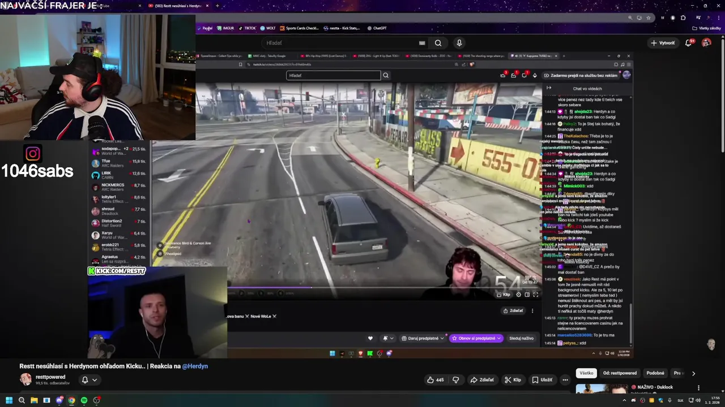The height and width of the screenshot is (407, 725).
Task: Select the Všetko filter chip
Action: point(586,373)
